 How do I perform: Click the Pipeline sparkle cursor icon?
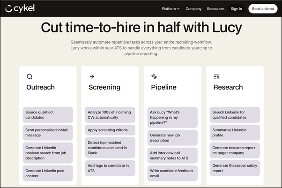[154, 76]
